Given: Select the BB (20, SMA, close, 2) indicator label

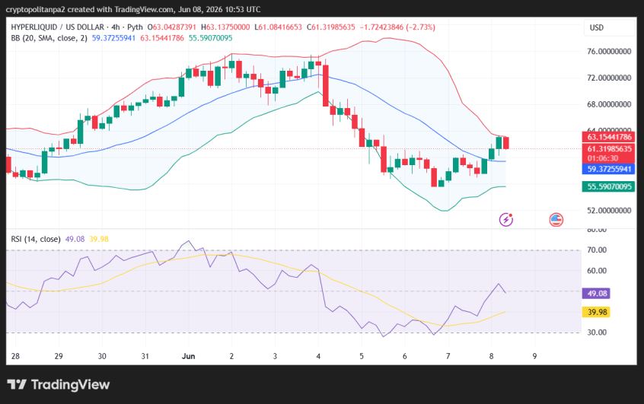Looking at the screenshot, I should (49, 38).
